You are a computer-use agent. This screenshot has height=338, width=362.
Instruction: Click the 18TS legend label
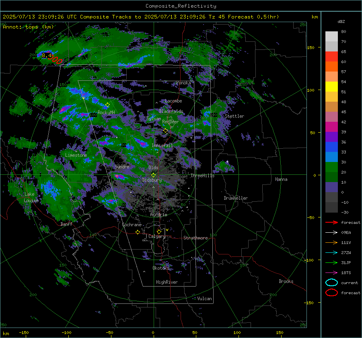pos(346,273)
